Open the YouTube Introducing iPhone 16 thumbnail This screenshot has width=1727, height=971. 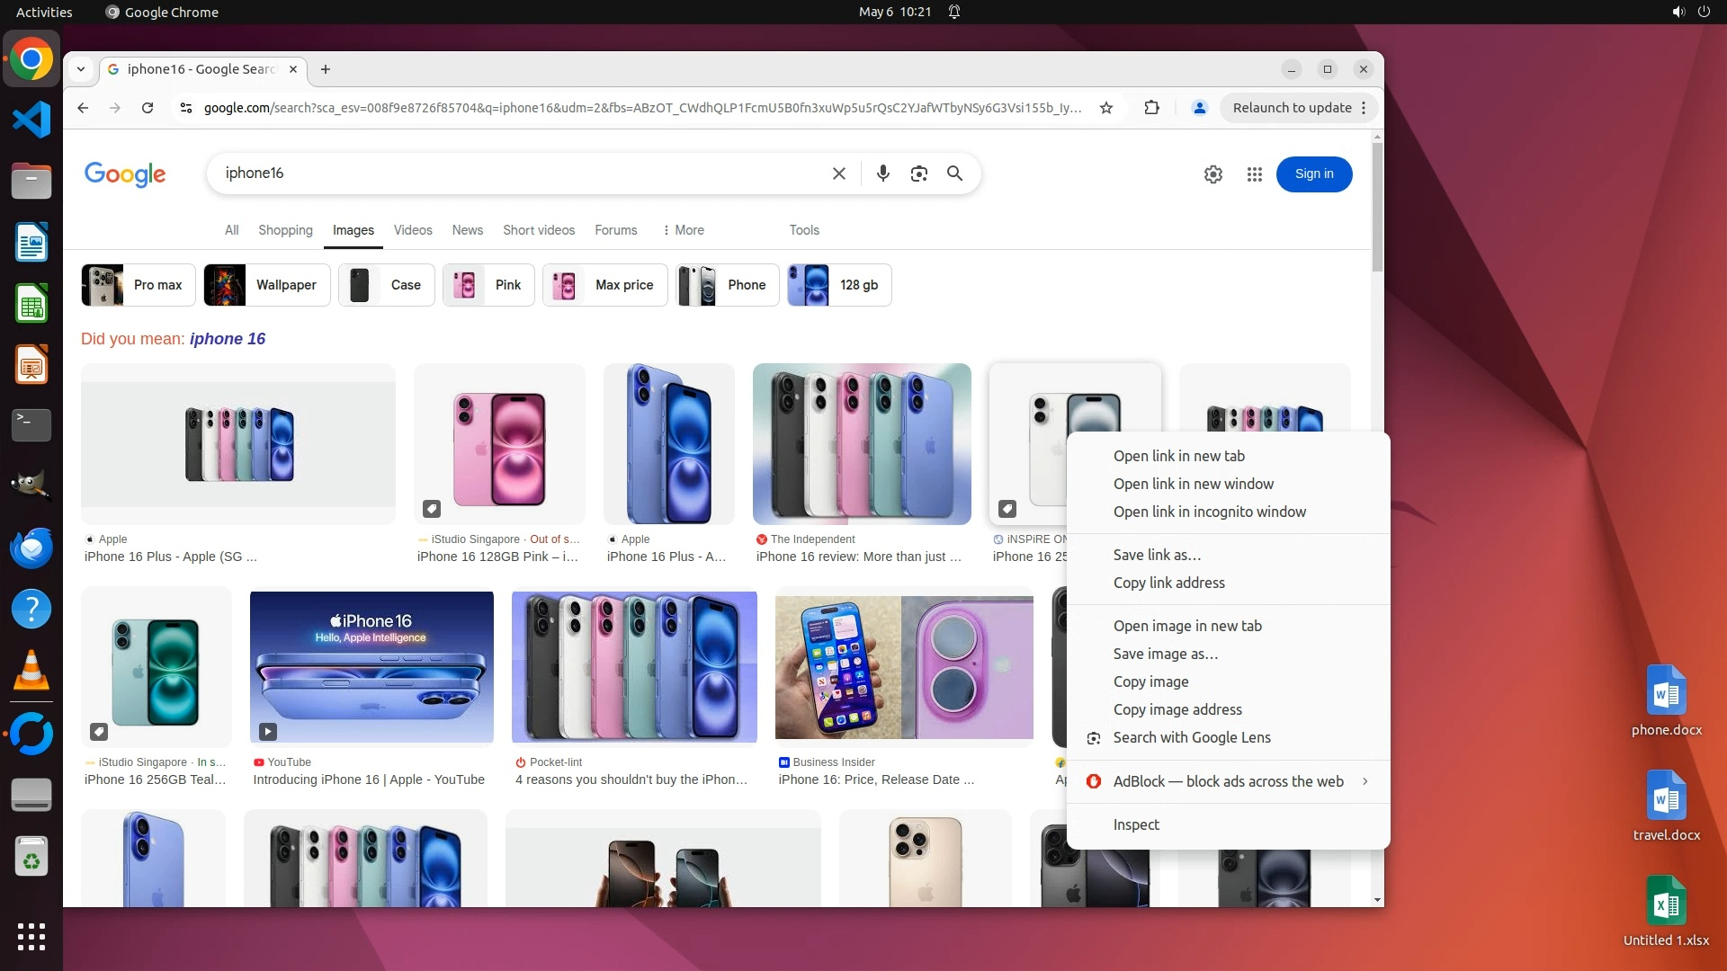pyautogui.click(x=371, y=666)
